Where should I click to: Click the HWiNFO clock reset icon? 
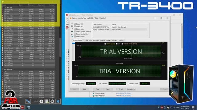(x=41, y=101)
